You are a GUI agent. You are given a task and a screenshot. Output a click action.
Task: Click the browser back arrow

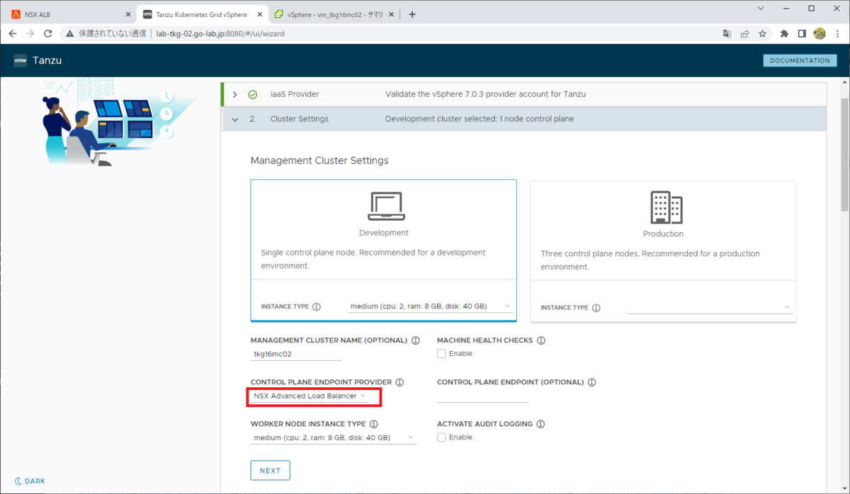click(13, 33)
